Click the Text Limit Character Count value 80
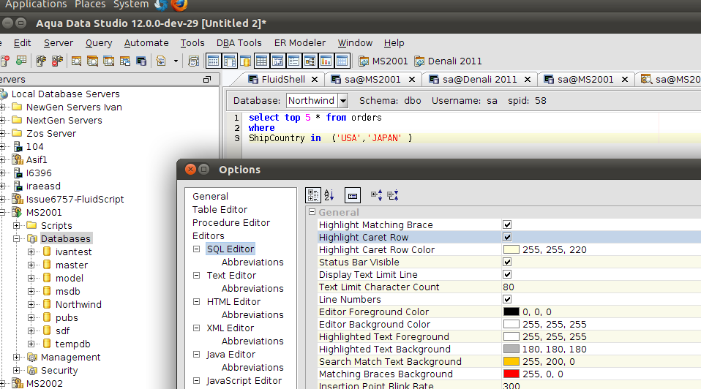Image resolution: width=701 pixels, height=389 pixels. click(x=509, y=287)
